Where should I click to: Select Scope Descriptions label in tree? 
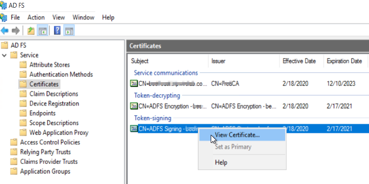[54, 123]
